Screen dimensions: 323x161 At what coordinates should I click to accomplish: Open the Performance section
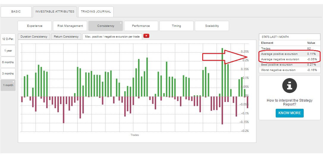[141, 26]
